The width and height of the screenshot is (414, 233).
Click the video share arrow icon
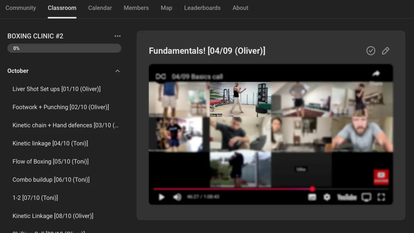[376, 74]
